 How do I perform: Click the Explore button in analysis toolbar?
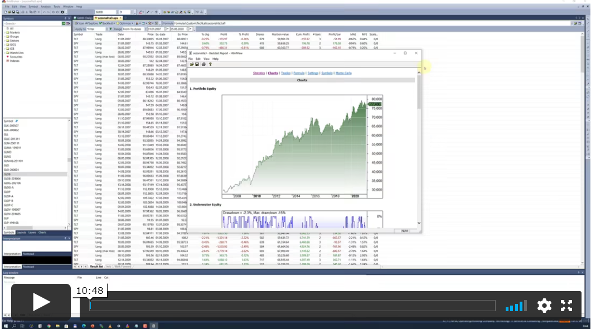coord(91,23)
